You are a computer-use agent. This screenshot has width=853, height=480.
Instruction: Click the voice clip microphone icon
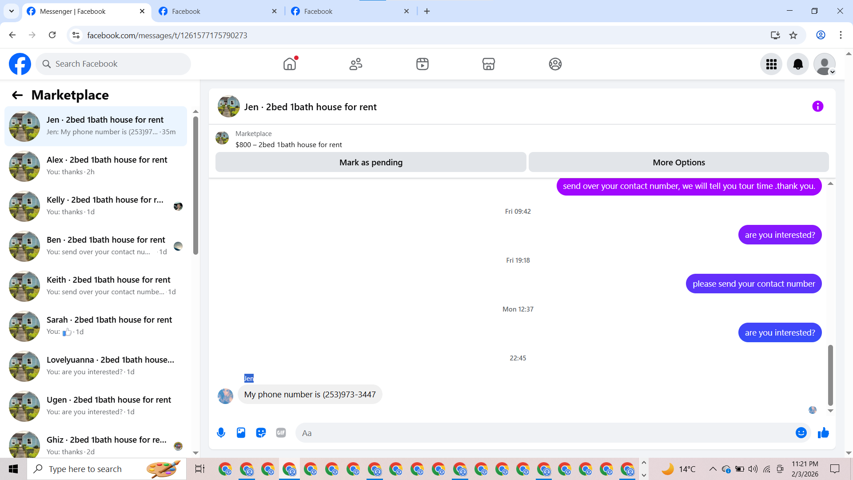point(221,433)
